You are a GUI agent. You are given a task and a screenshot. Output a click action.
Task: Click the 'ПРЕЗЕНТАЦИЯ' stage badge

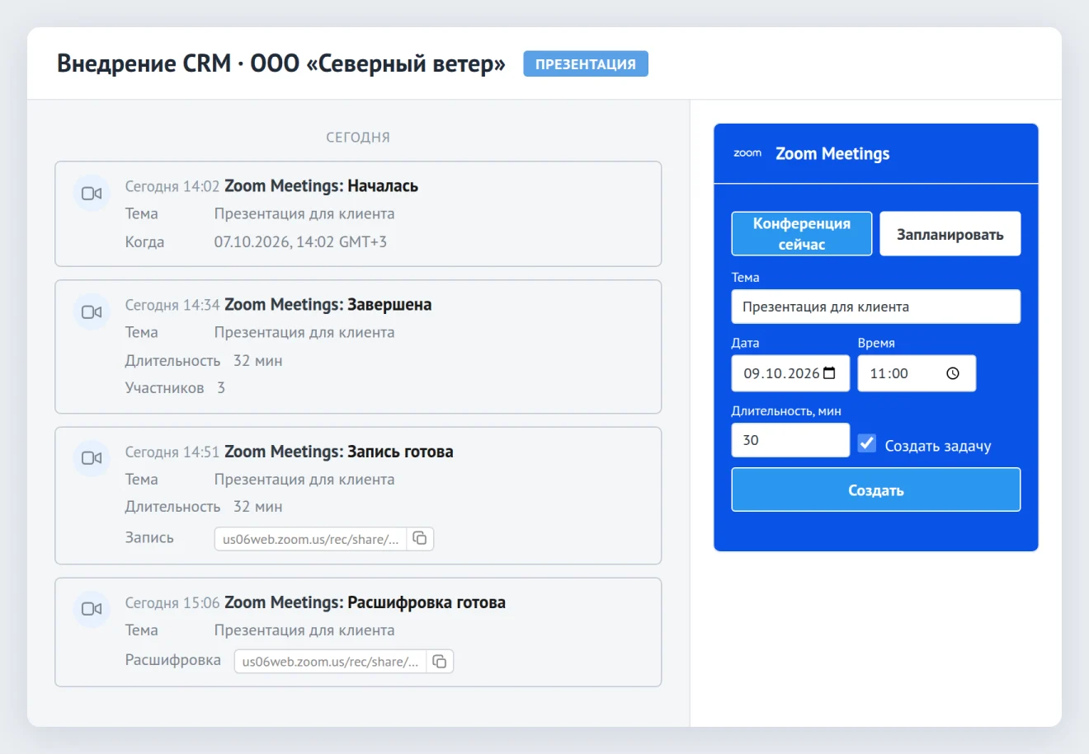[x=586, y=63]
